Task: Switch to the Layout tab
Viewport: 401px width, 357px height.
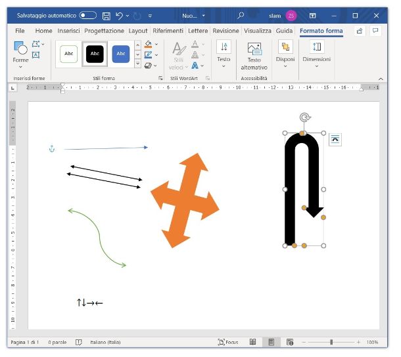Action: [x=138, y=31]
